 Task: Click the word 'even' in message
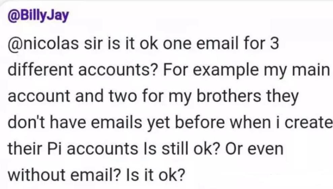266,149
